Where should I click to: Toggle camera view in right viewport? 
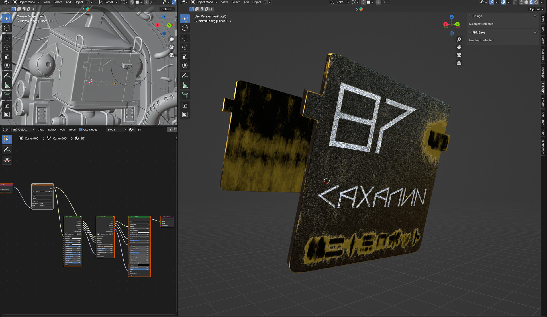point(459,55)
